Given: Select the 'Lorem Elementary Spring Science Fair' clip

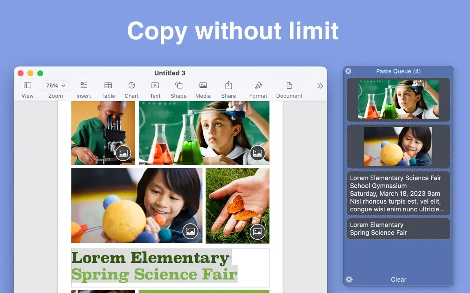Looking at the screenshot, I should point(398,229).
